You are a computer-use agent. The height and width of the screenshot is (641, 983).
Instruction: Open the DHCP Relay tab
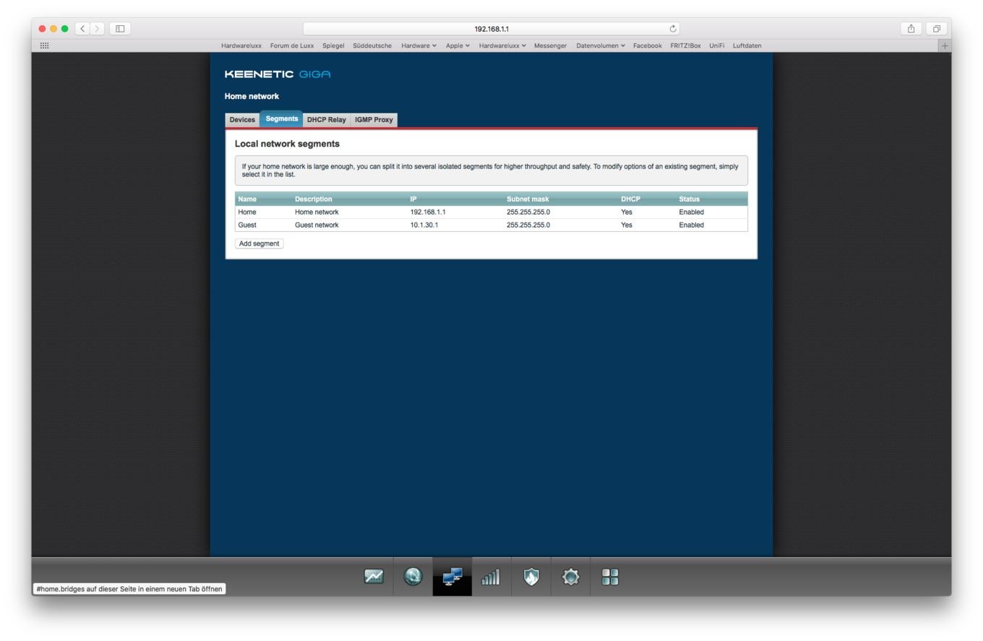click(x=327, y=120)
